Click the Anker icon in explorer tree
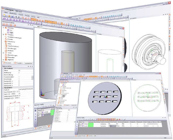This screenshot has width=173, height=140. point(6,44)
